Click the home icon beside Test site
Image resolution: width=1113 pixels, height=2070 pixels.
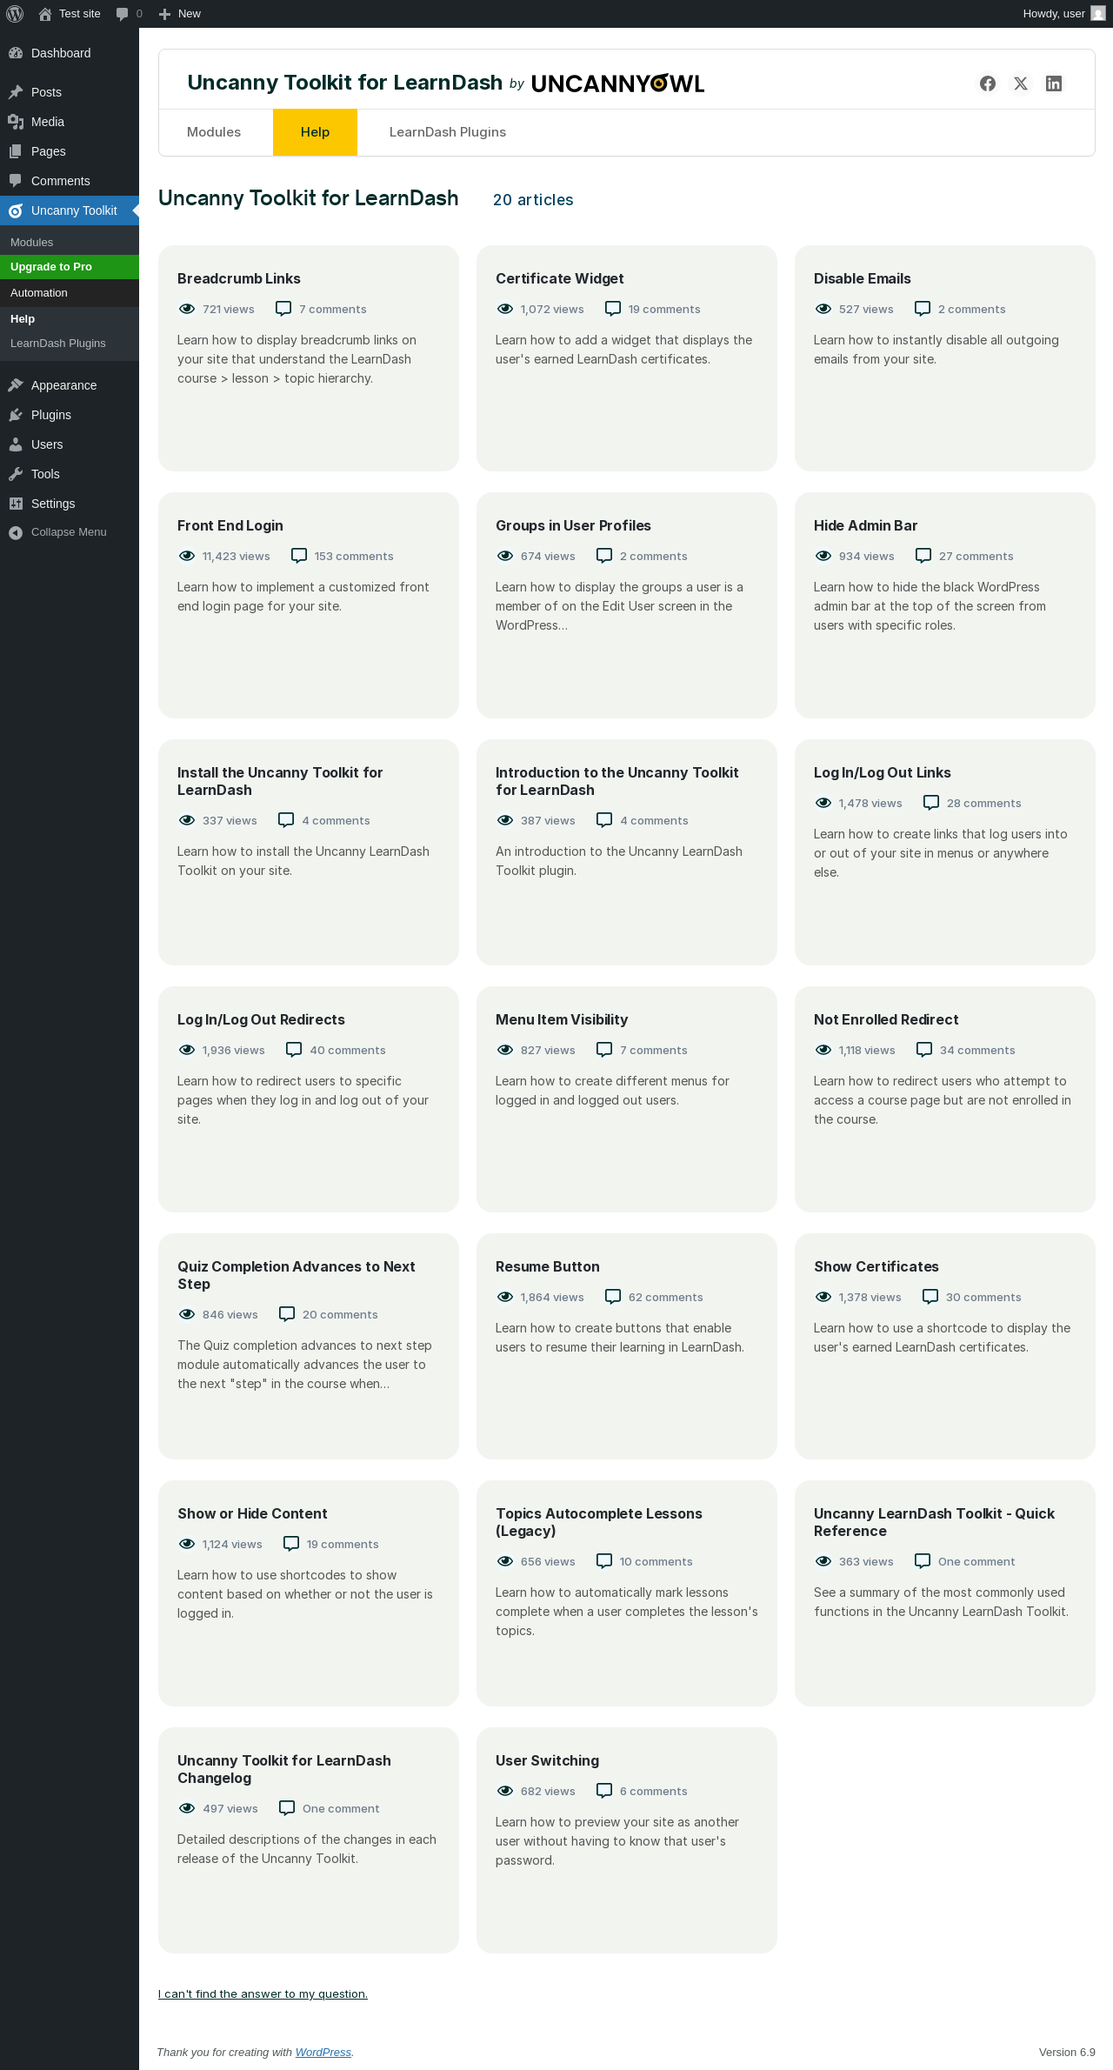45,14
